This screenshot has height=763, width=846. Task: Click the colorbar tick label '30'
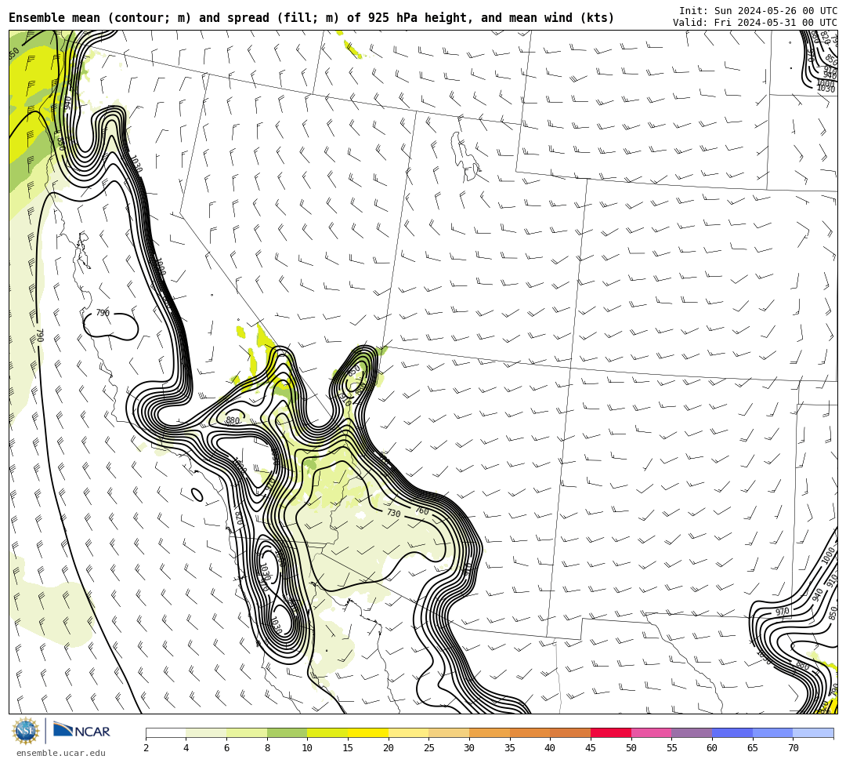pyautogui.click(x=469, y=748)
